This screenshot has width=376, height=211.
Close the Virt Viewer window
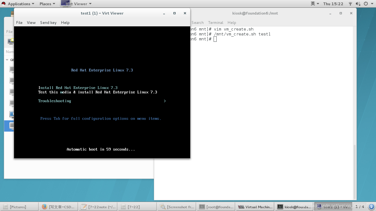pyautogui.click(x=185, y=13)
